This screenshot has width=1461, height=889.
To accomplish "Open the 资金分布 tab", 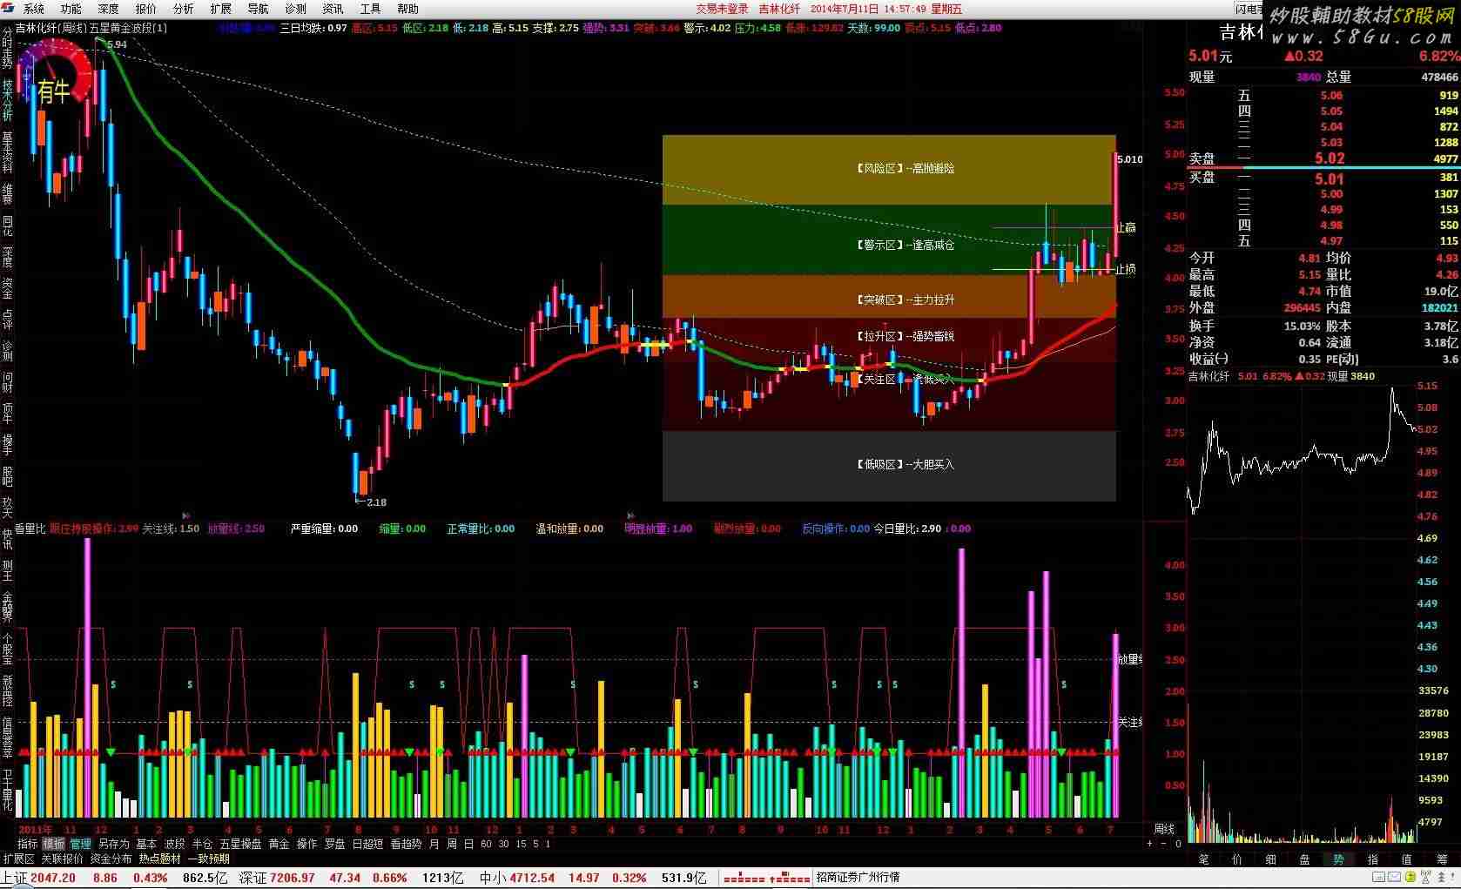I will pyautogui.click(x=111, y=859).
